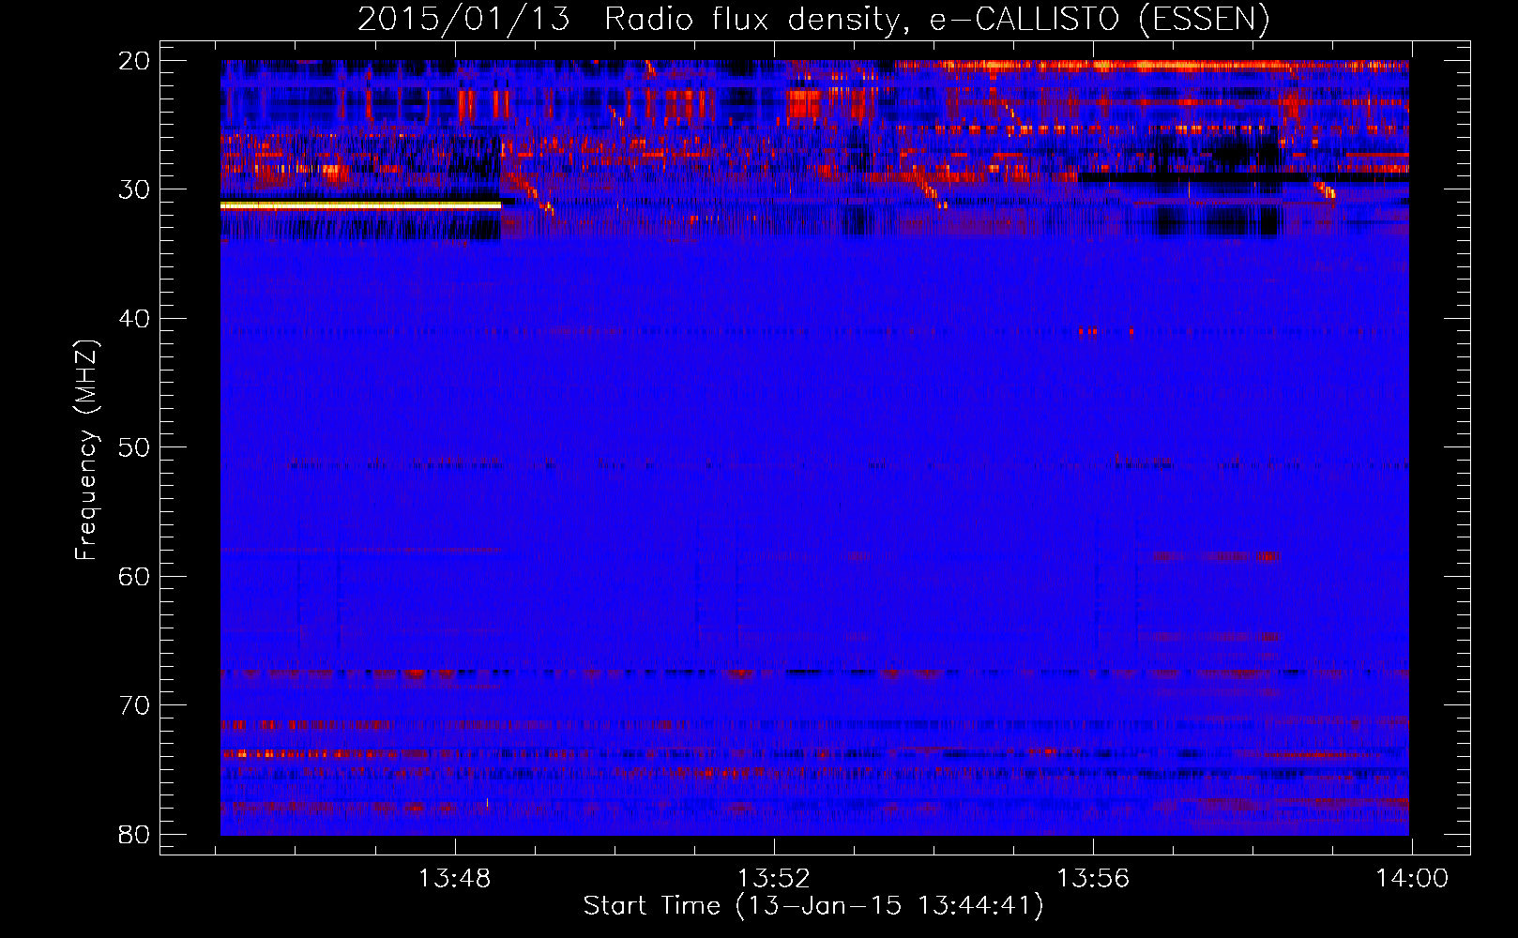Click the 13:56 time tick label
Viewport: 1518px width, 938px height.
(x=1093, y=879)
